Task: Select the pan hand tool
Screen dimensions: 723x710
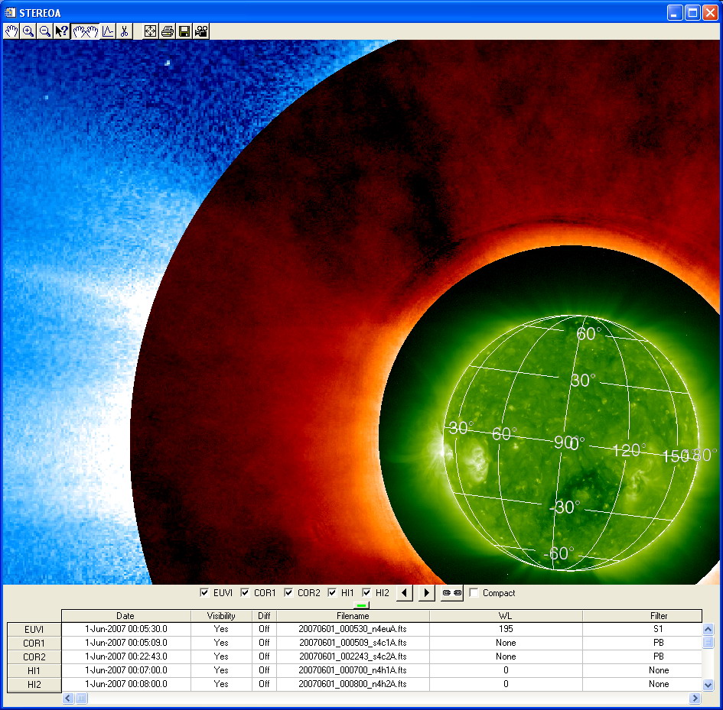Action: click(11, 31)
